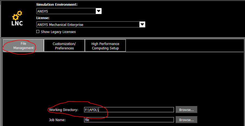Browse for the Working Directory

pos(186,110)
